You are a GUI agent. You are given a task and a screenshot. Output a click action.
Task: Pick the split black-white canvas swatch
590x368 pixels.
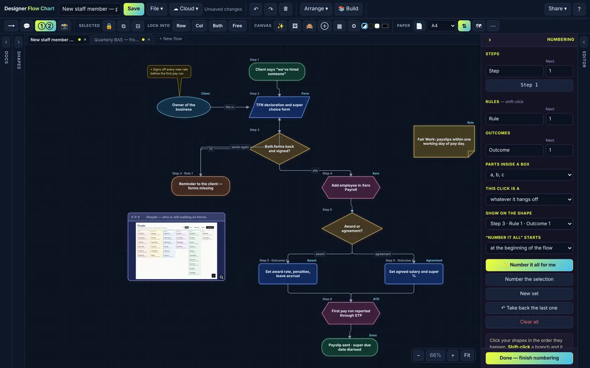pos(365,26)
